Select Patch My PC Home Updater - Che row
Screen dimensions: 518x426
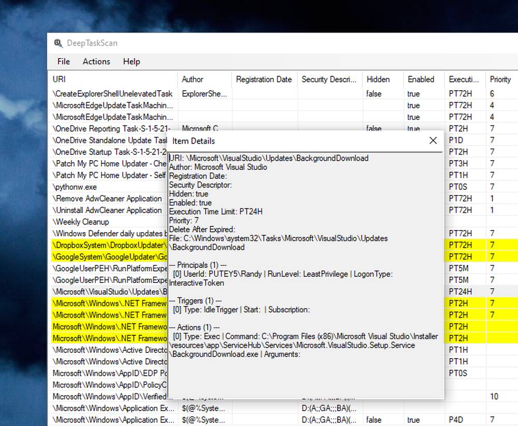(x=110, y=164)
